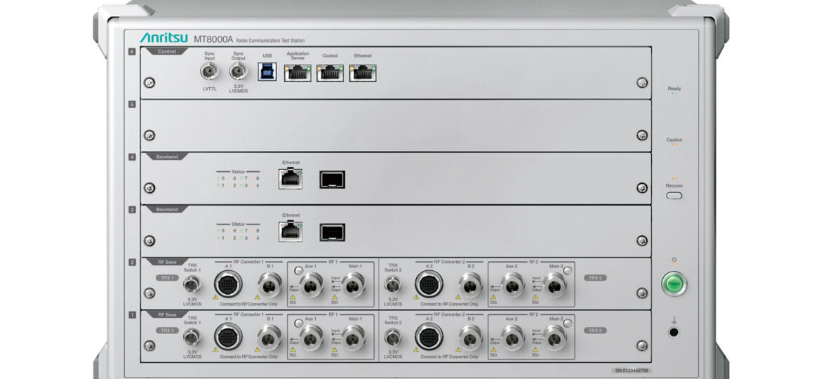Click the Caution indicator LED
Image resolution: width=821 pixels, height=379 pixels.
pos(674,145)
